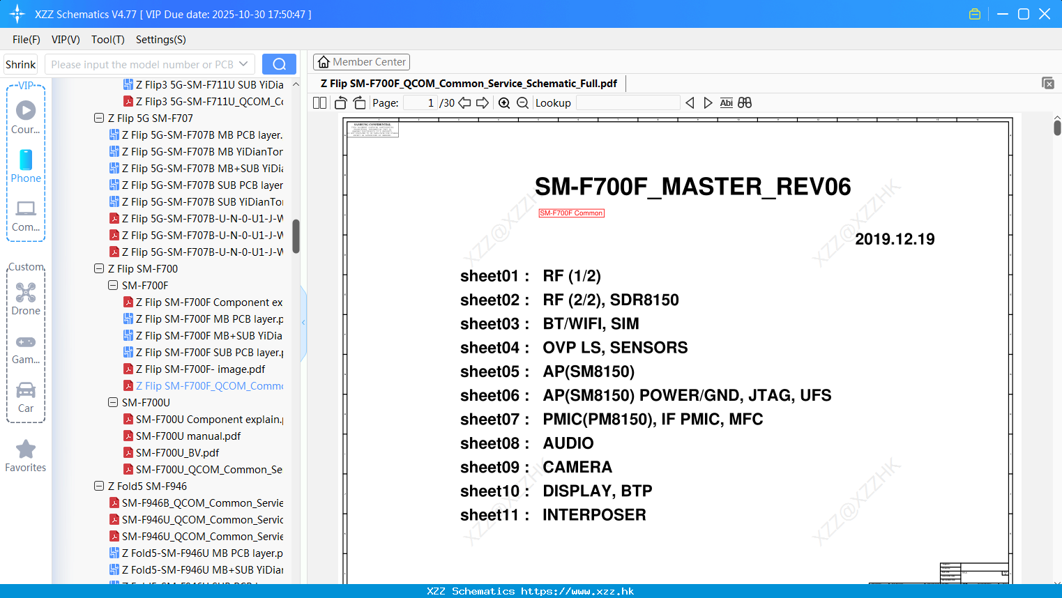Zoom in on the schematic PDF
This screenshot has width=1062, height=598.
pos(504,102)
